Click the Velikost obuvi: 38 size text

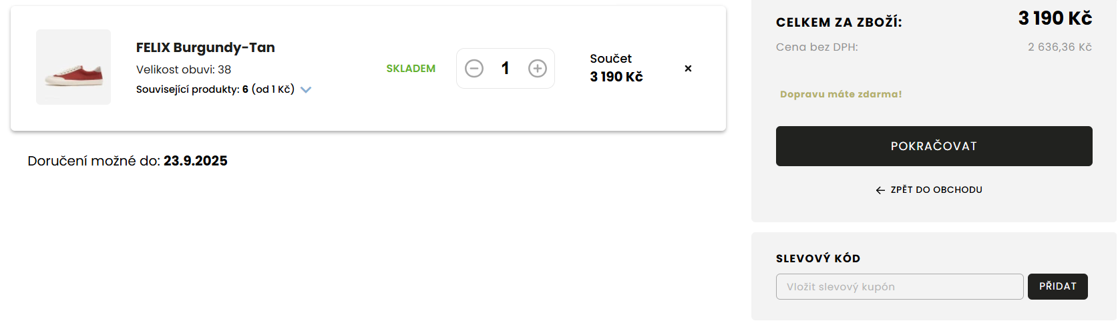tap(184, 69)
